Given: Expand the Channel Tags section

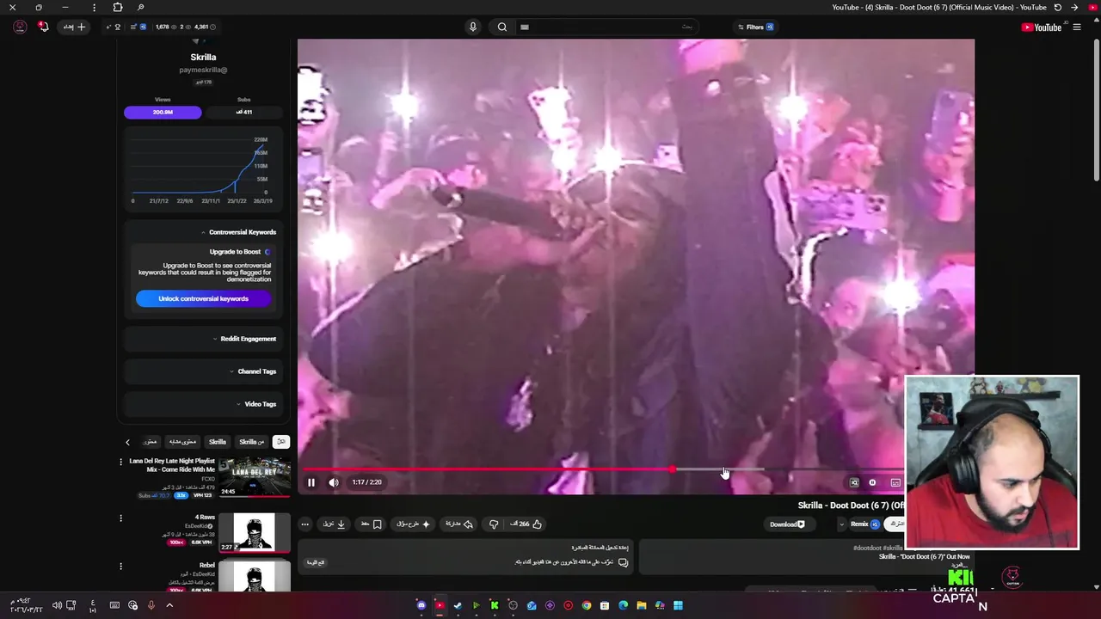Looking at the screenshot, I should click(203, 371).
